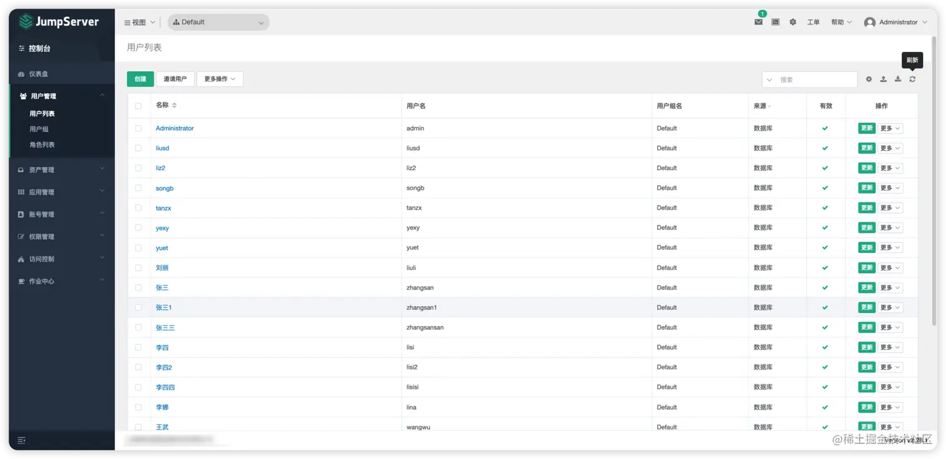Screen dimensions: 946x459
Task: Open 角色列表 in the sidebar
Action: [x=42, y=145]
